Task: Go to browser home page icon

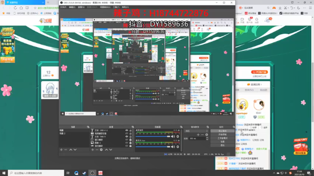Action: 21,8
